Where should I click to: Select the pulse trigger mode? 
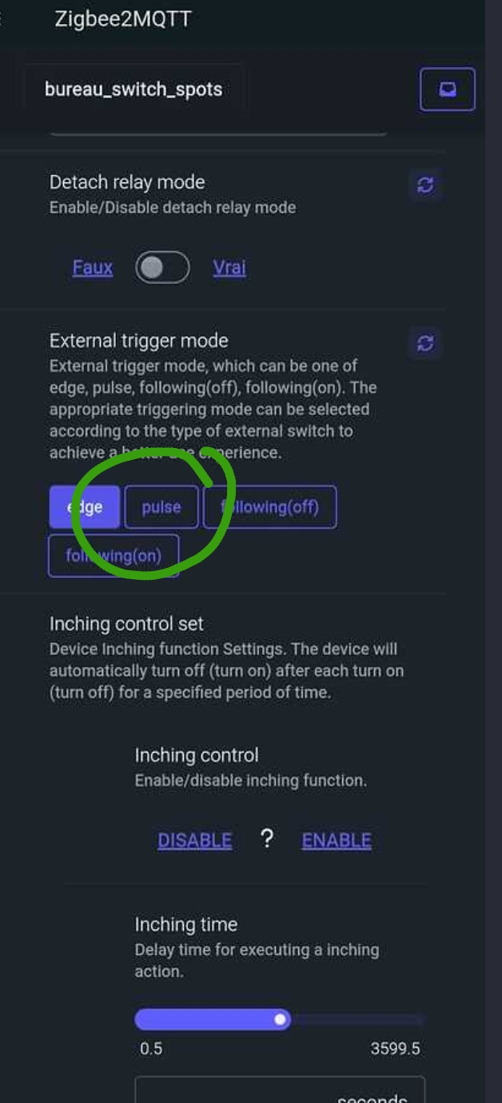point(161,507)
